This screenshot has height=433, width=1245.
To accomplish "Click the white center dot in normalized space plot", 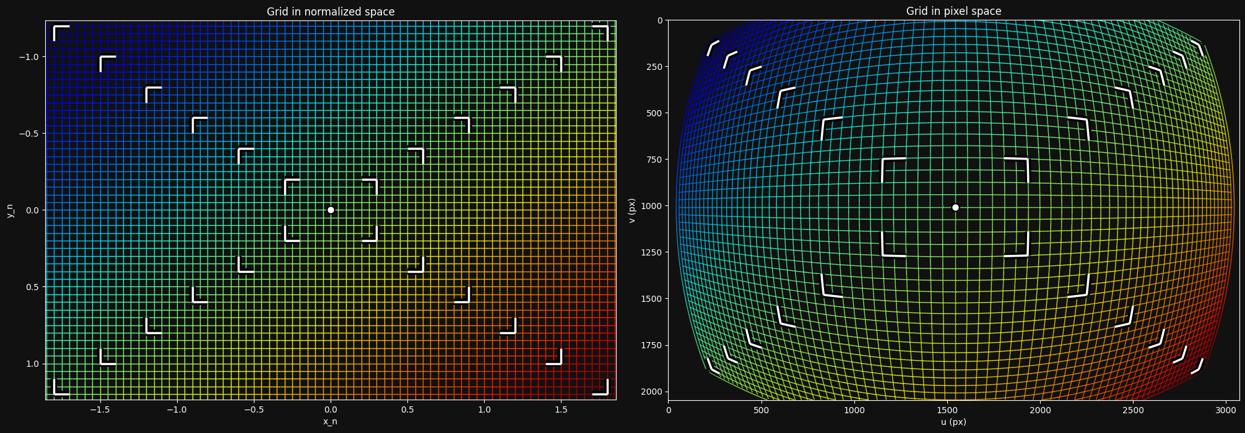I will point(331,210).
